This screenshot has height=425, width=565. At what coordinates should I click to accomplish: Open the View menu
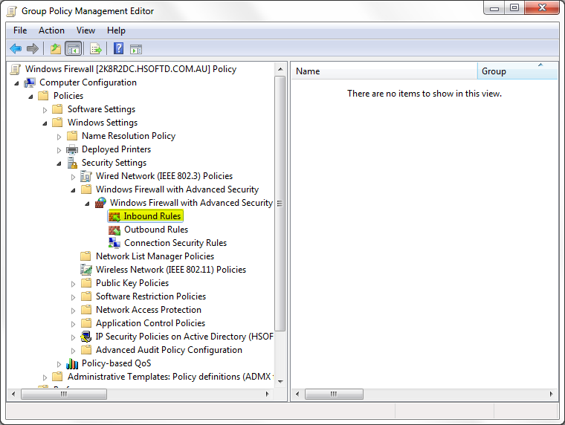click(85, 30)
